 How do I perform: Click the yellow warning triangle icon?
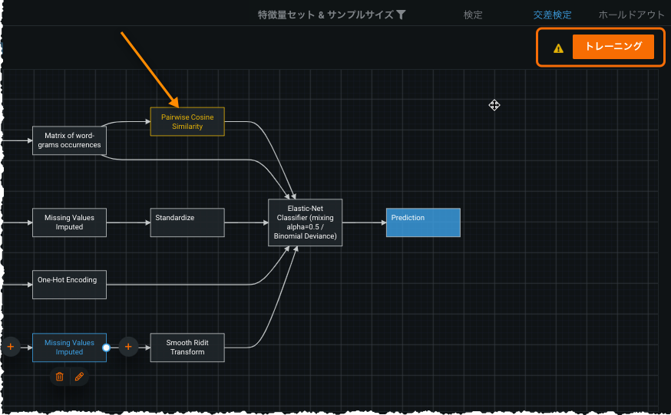point(558,48)
